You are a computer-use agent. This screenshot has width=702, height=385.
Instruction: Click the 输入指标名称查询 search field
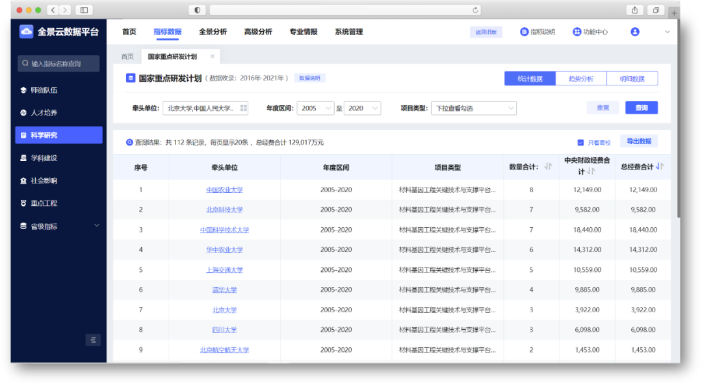[58, 64]
